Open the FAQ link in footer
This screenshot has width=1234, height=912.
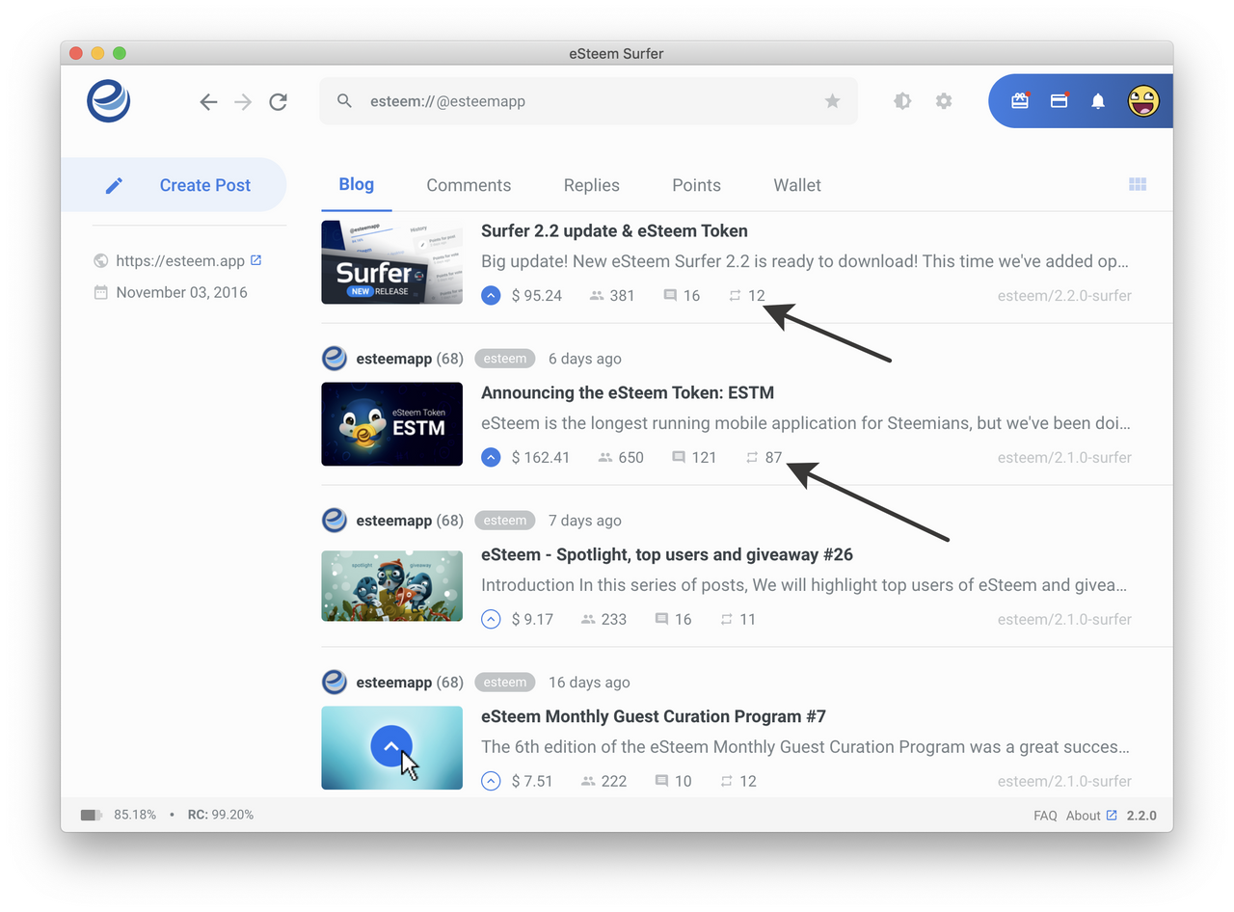(x=1045, y=816)
